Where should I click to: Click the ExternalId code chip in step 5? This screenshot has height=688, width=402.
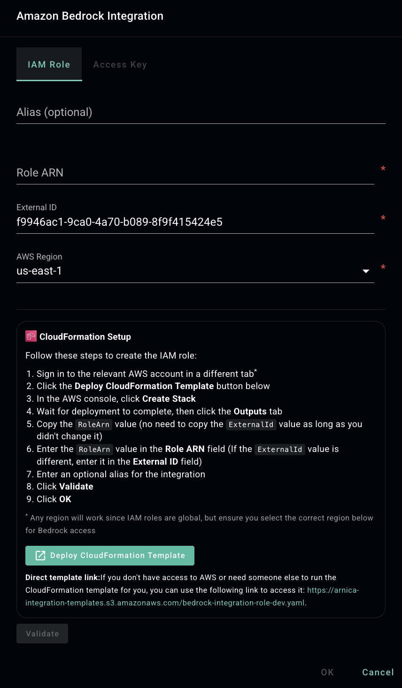tap(251, 425)
